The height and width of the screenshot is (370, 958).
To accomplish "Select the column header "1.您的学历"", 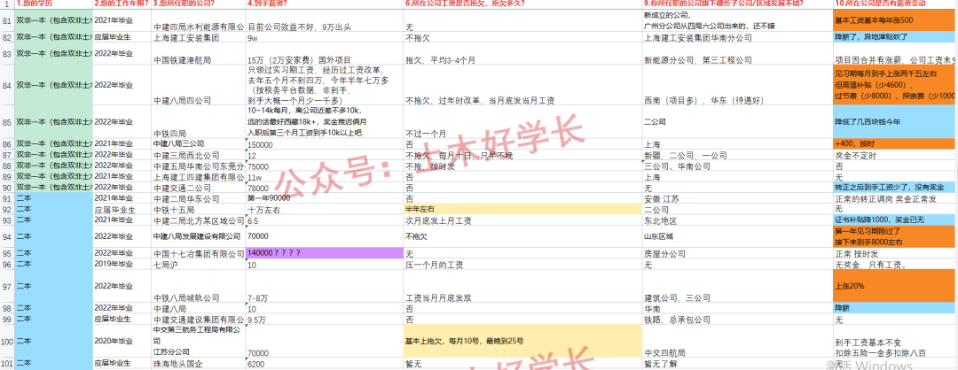I will [x=54, y=4].
